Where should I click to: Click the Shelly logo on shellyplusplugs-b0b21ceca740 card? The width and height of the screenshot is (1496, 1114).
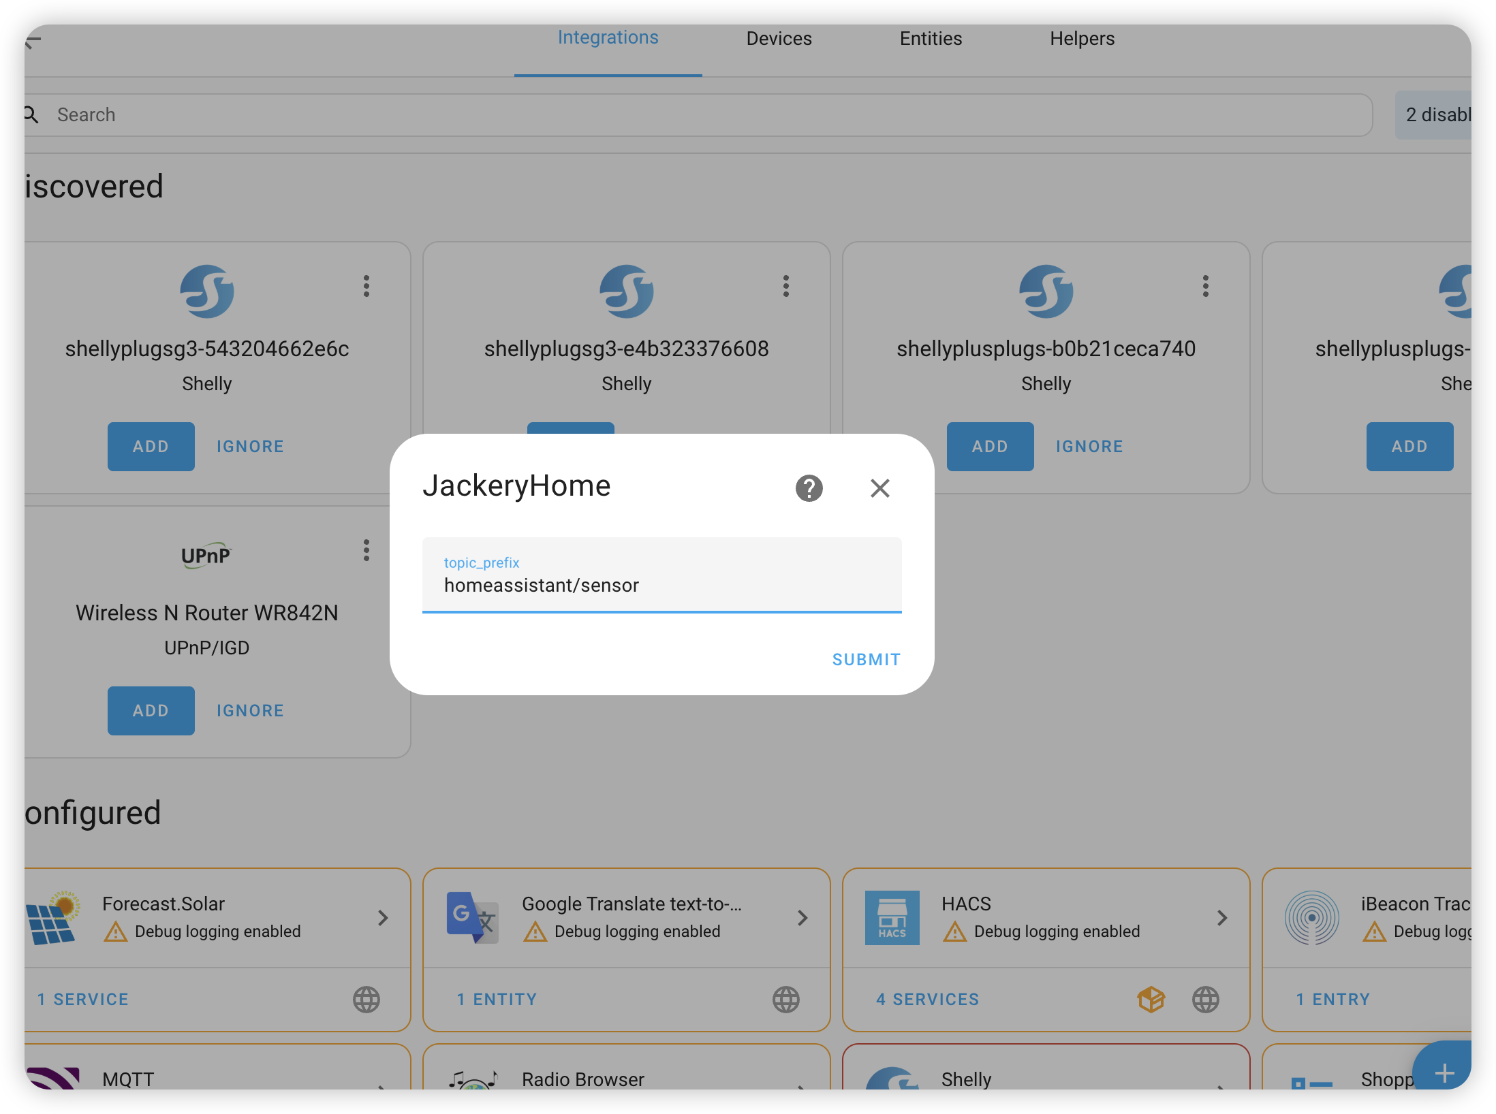tap(1046, 291)
